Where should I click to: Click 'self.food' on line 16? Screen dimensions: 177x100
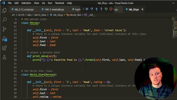coord(39,45)
